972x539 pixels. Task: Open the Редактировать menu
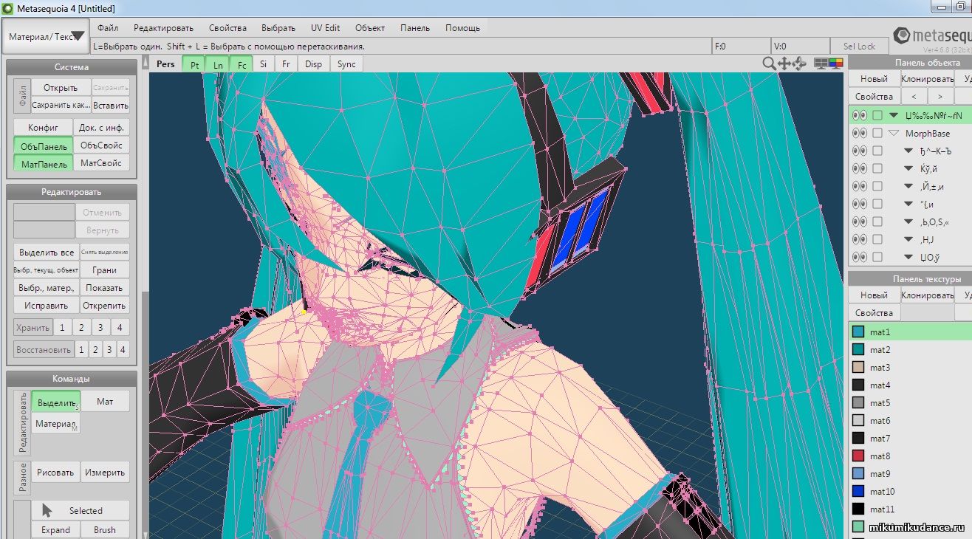[163, 28]
